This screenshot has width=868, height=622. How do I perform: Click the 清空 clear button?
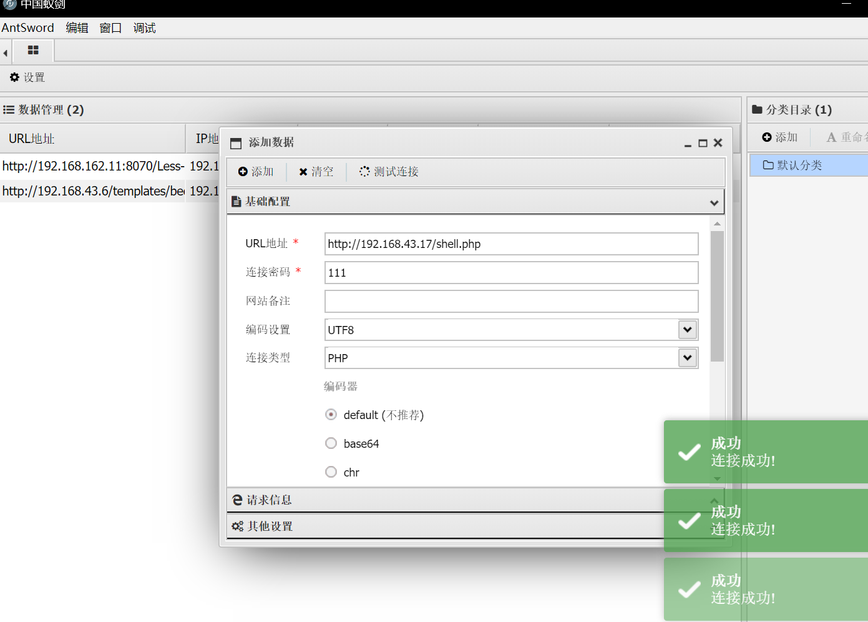(x=316, y=172)
